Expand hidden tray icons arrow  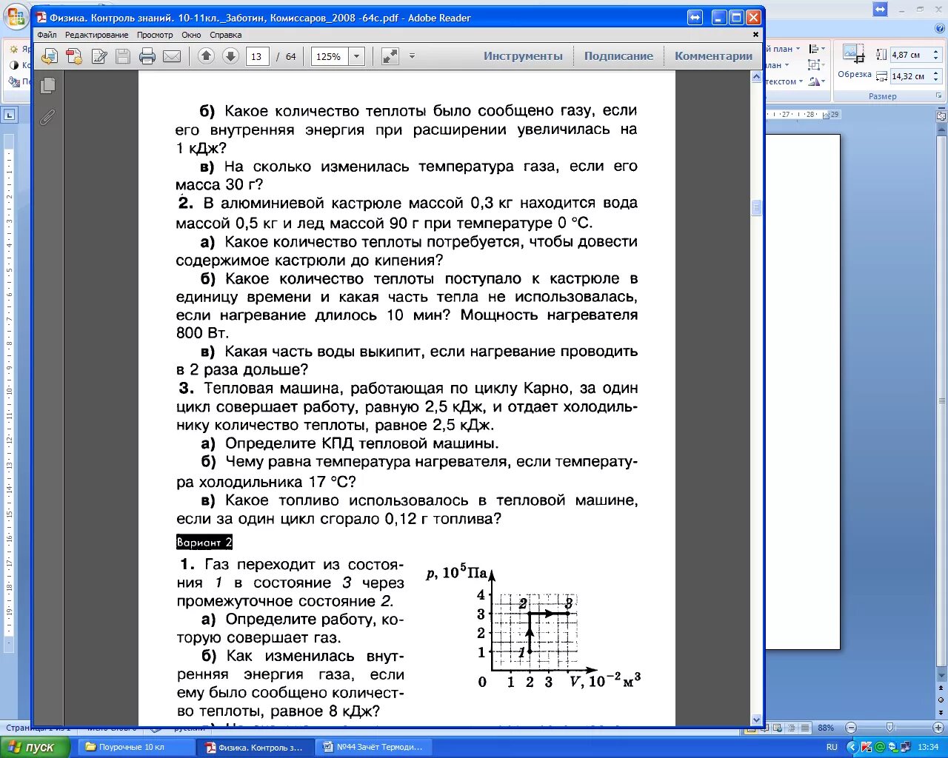click(x=853, y=748)
